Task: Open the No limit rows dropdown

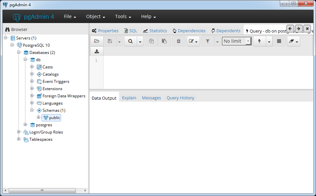Action: click(x=237, y=41)
